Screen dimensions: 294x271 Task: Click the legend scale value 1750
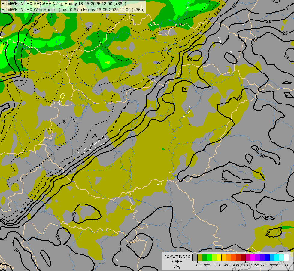tap(255, 265)
